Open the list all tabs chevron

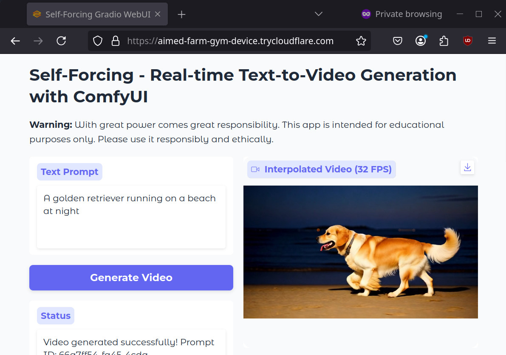319,14
